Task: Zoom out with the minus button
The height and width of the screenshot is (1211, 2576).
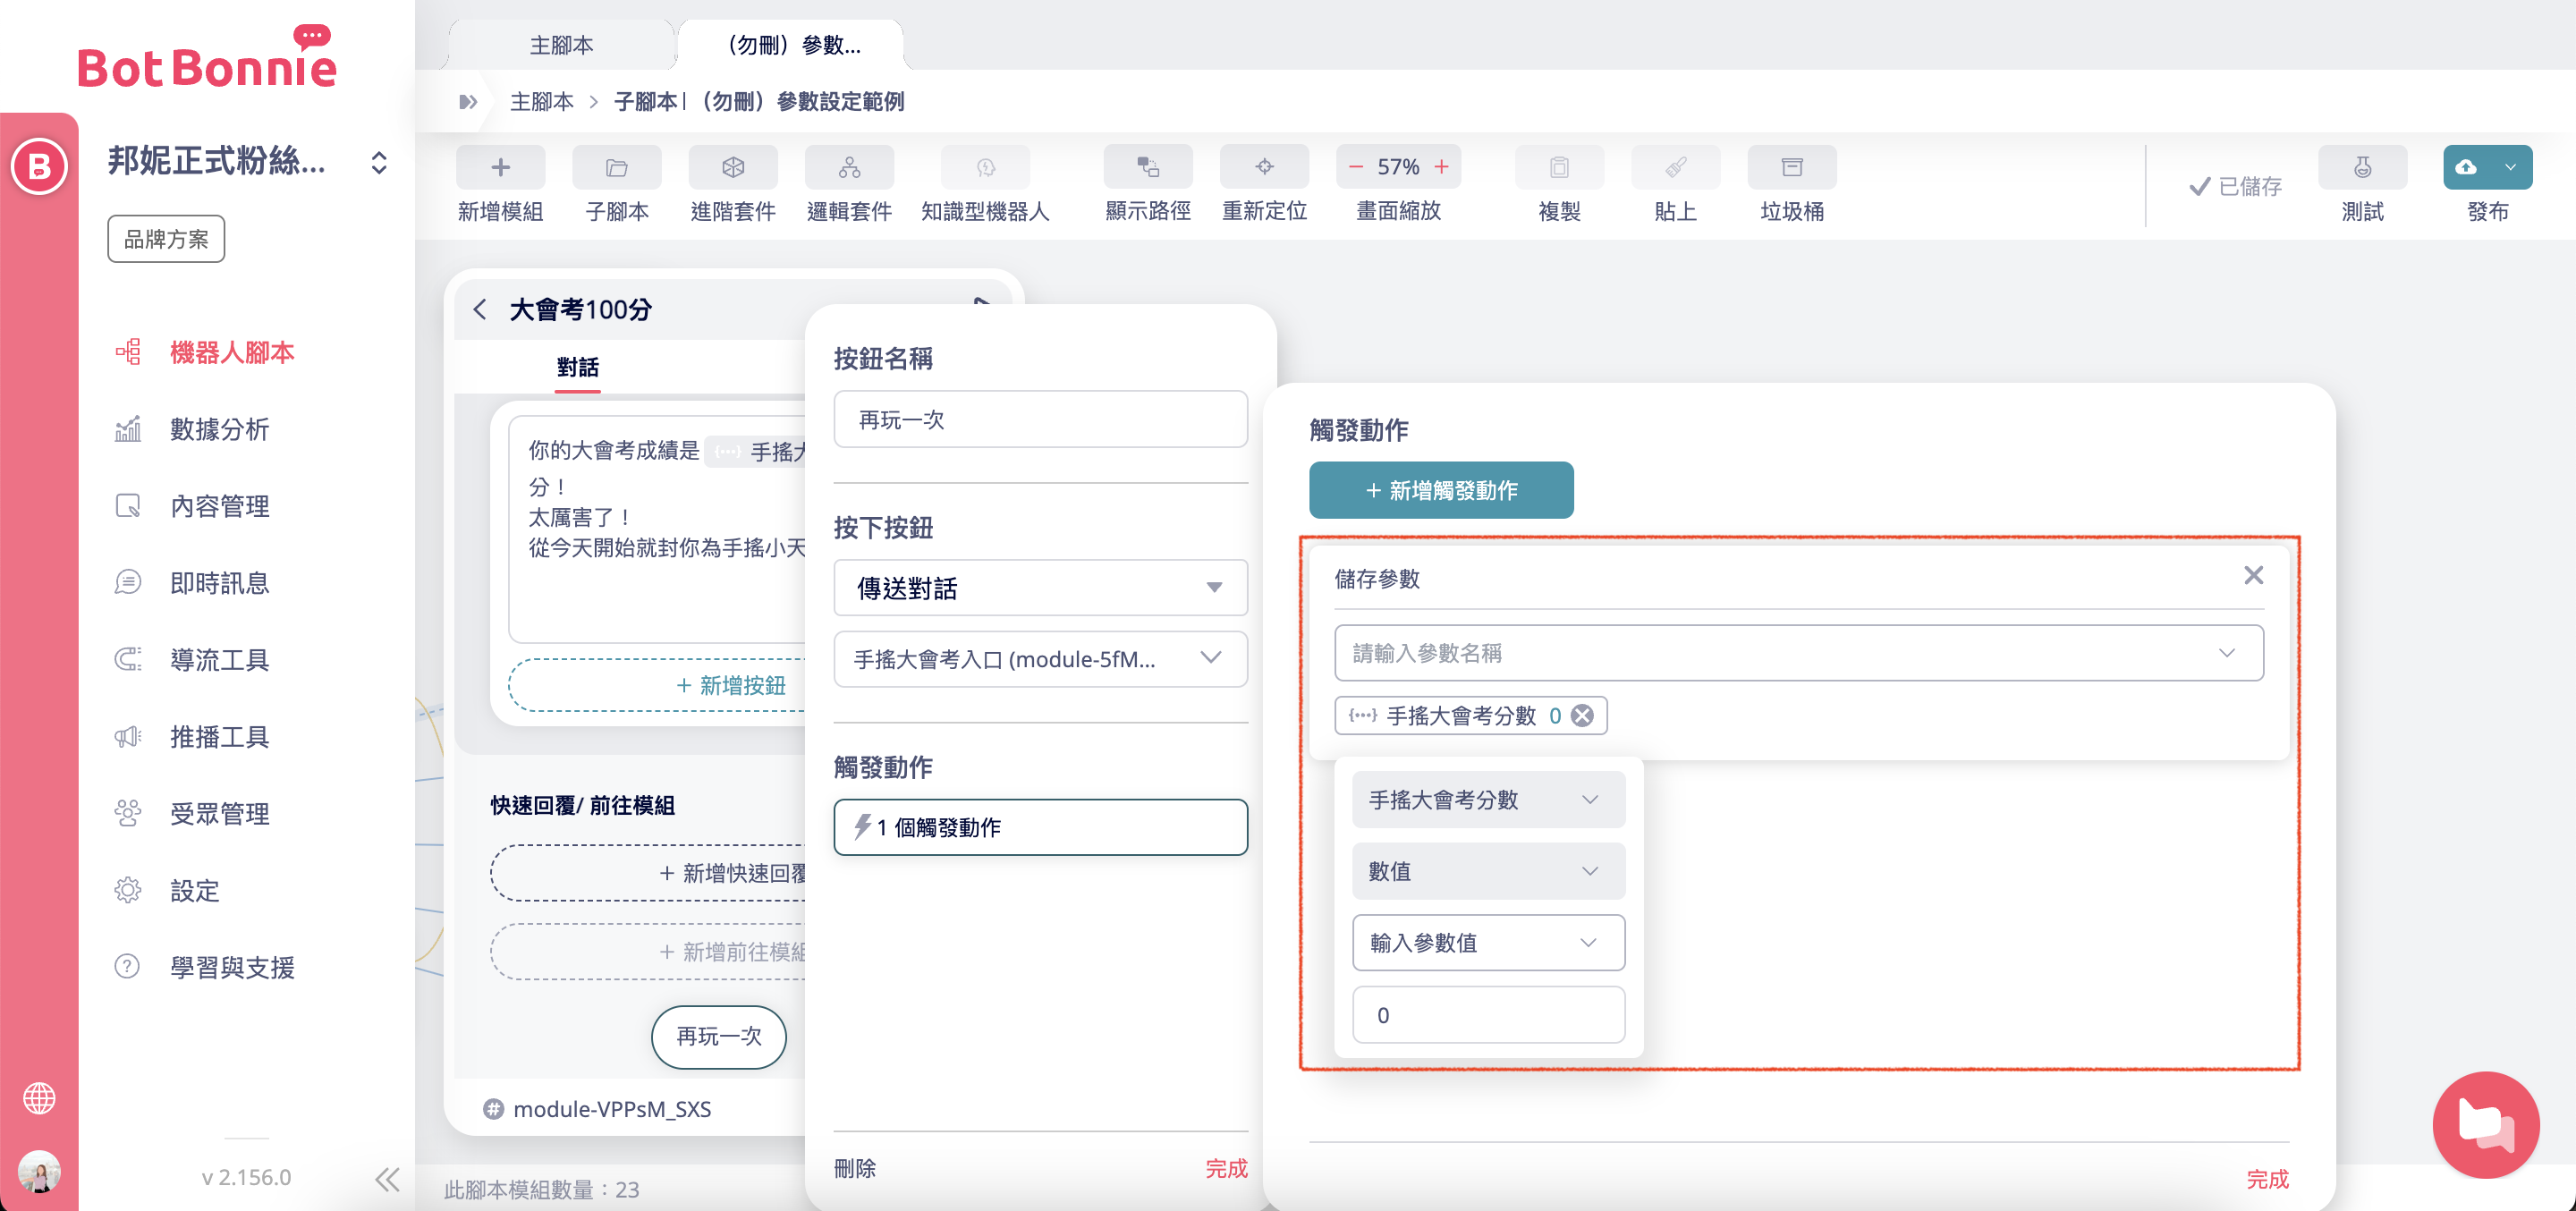Action: (1355, 167)
